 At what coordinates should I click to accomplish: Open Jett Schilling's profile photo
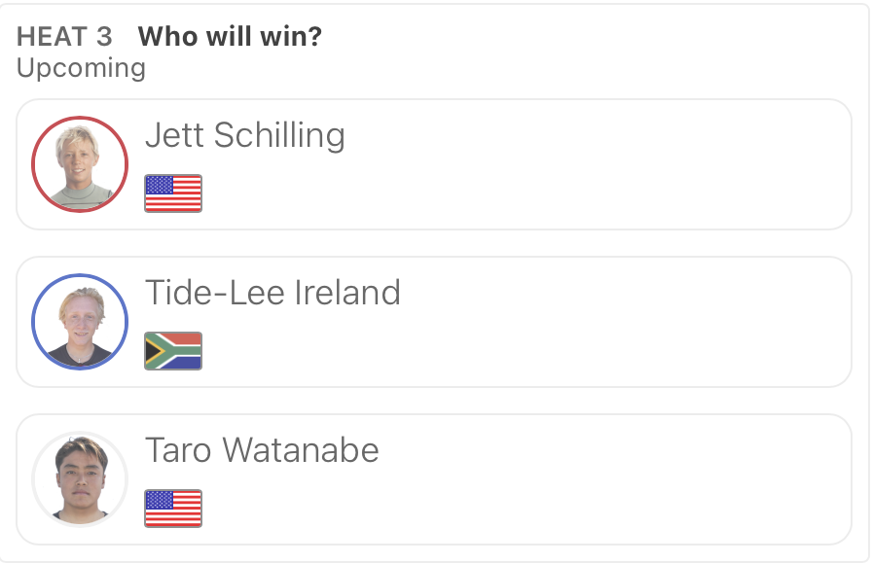(x=80, y=164)
